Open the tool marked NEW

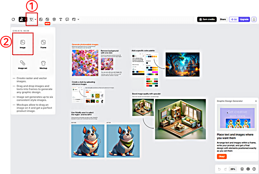pyautogui.click(x=47, y=19)
